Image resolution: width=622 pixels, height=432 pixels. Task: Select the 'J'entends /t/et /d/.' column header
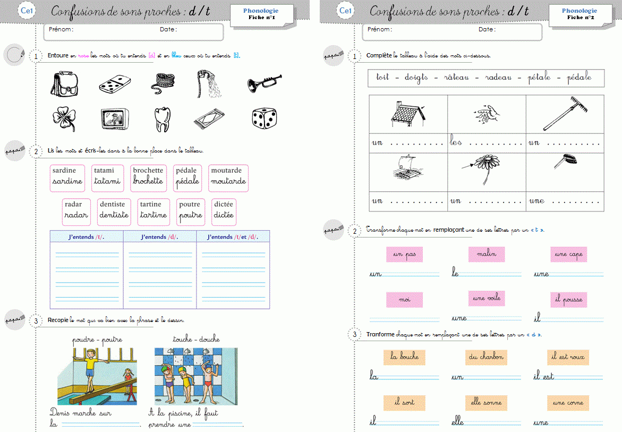[x=233, y=237]
